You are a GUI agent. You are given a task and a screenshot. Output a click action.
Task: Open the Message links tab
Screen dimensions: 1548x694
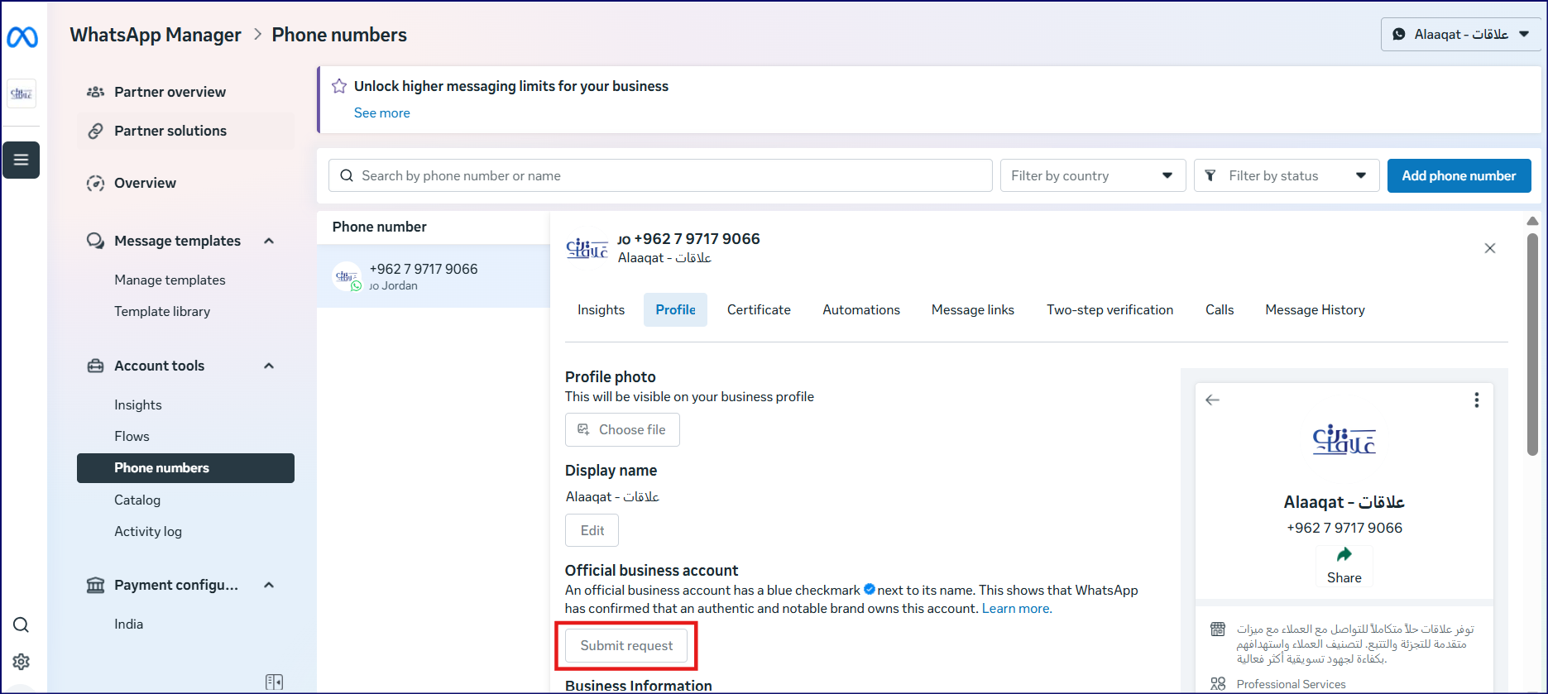tap(973, 309)
